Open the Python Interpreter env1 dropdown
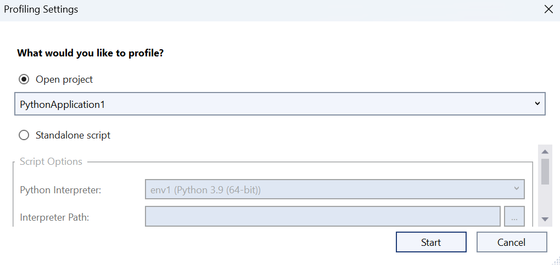Screen dimensions: 560x265 pos(329,190)
